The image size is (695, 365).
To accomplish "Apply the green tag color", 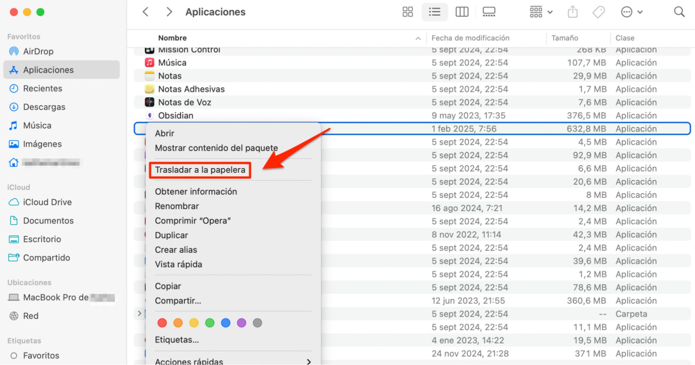I will tap(210, 323).
